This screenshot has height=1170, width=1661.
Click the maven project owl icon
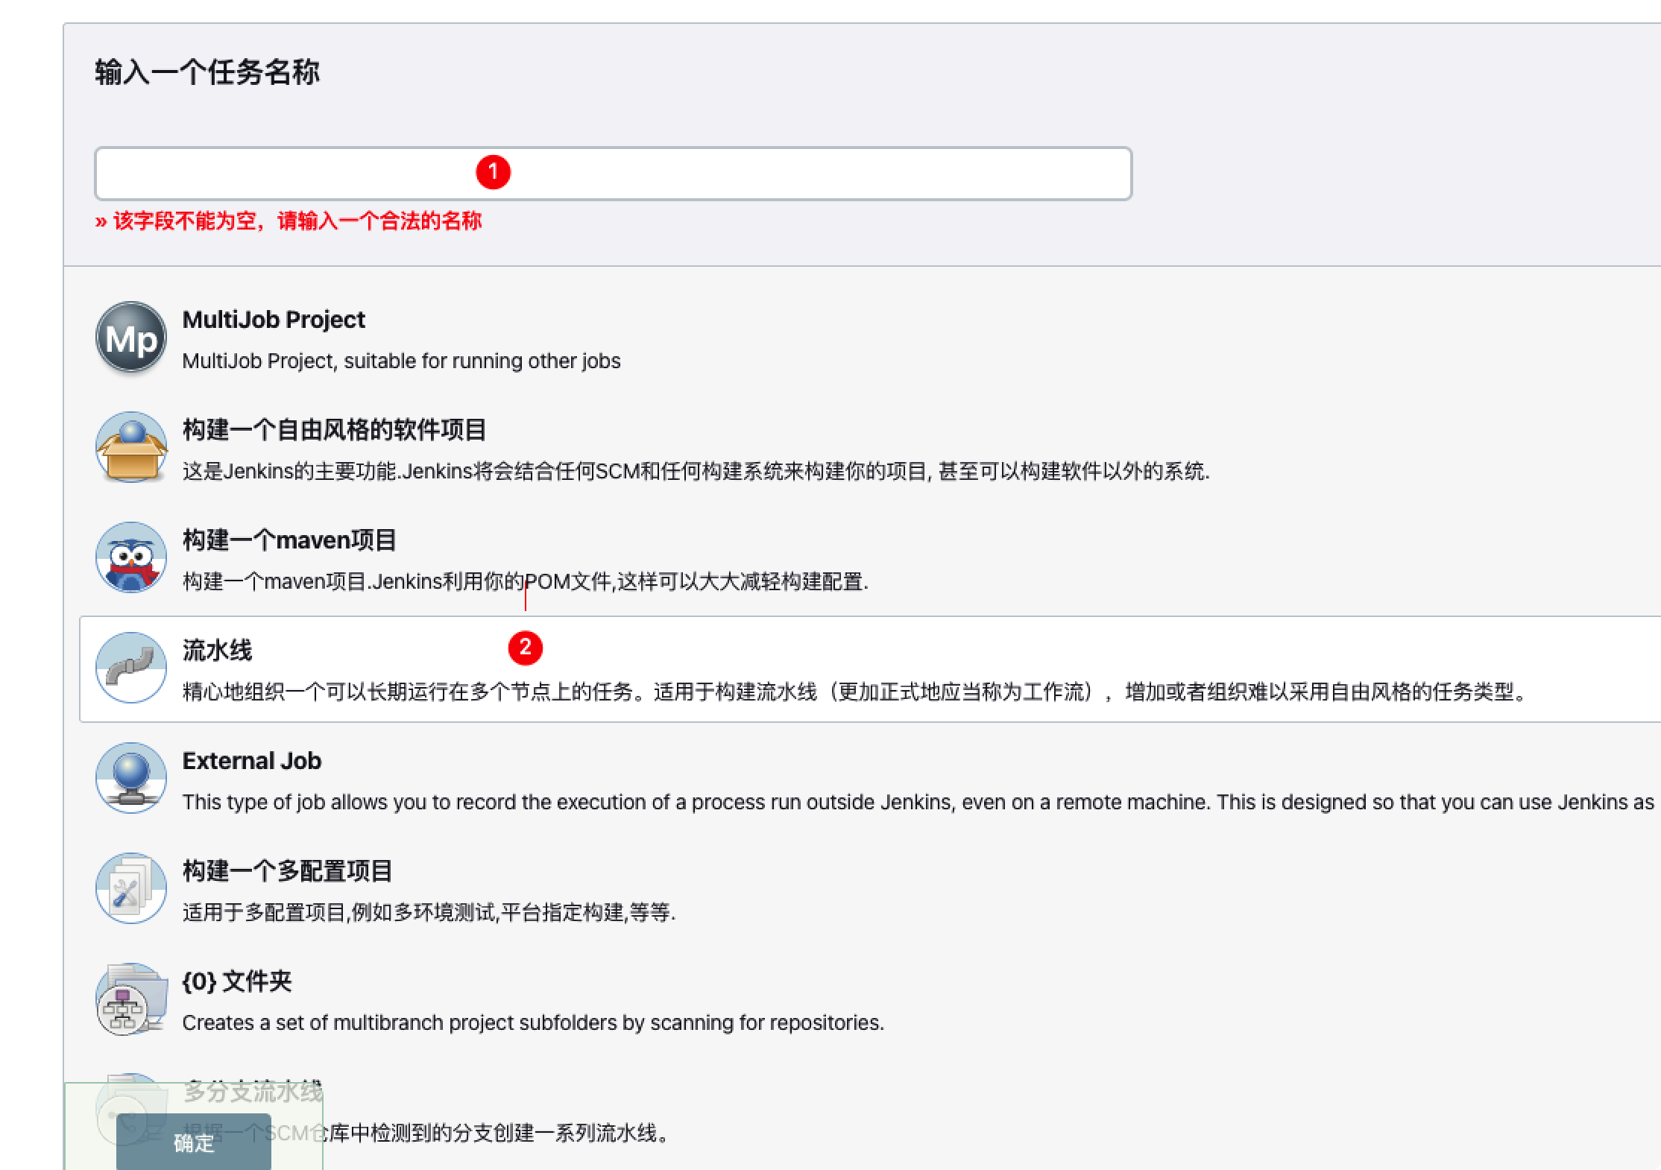pos(131,557)
